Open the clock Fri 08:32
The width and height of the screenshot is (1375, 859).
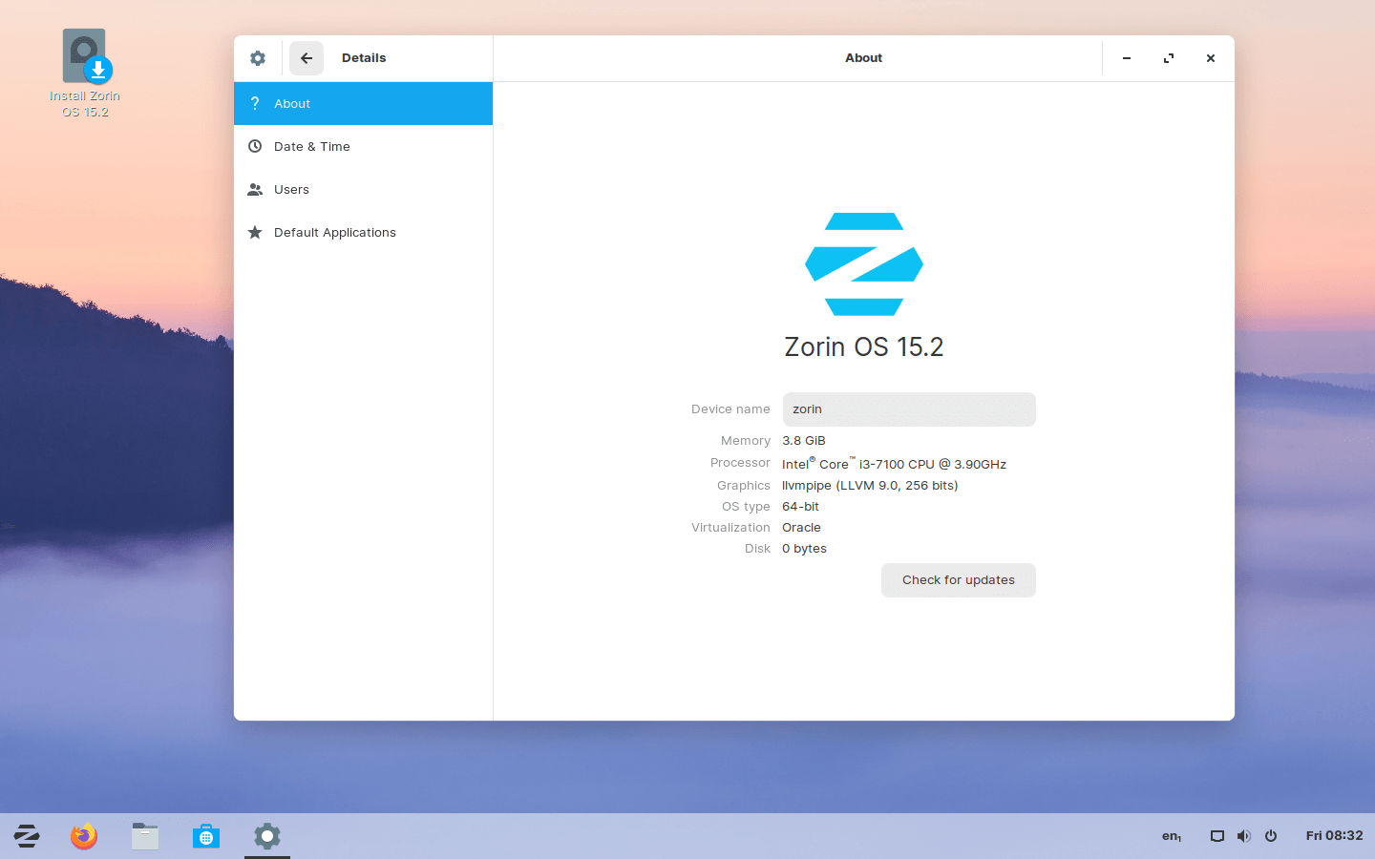[1335, 836]
